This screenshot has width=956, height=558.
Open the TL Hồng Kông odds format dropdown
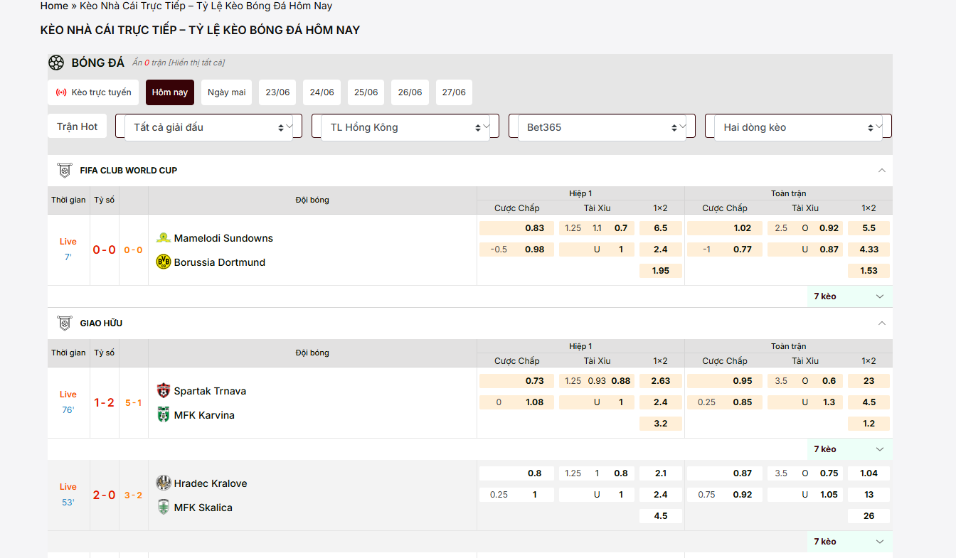[x=405, y=127]
